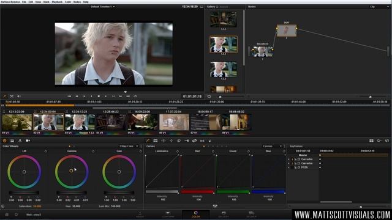This screenshot has width=392, height=220.
Task: Open the Custom curves mode dropdown
Action: 272,146
